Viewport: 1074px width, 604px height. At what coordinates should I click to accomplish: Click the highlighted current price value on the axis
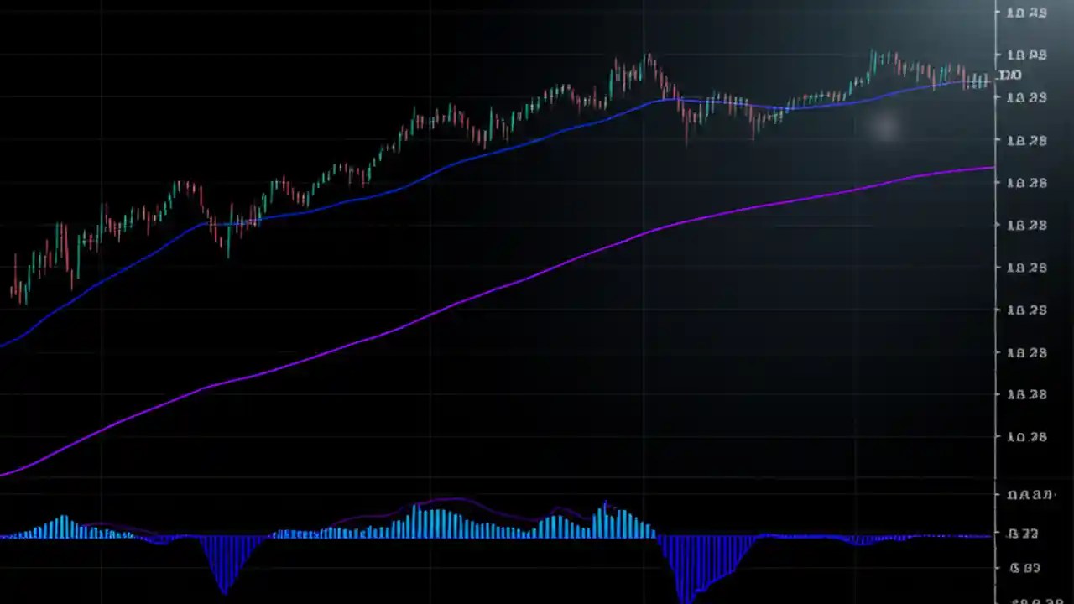tap(1009, 75)
